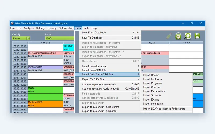Click the green floppy disk save icon
This screenshot has width=215, height=134.
(x=197, y=36)
